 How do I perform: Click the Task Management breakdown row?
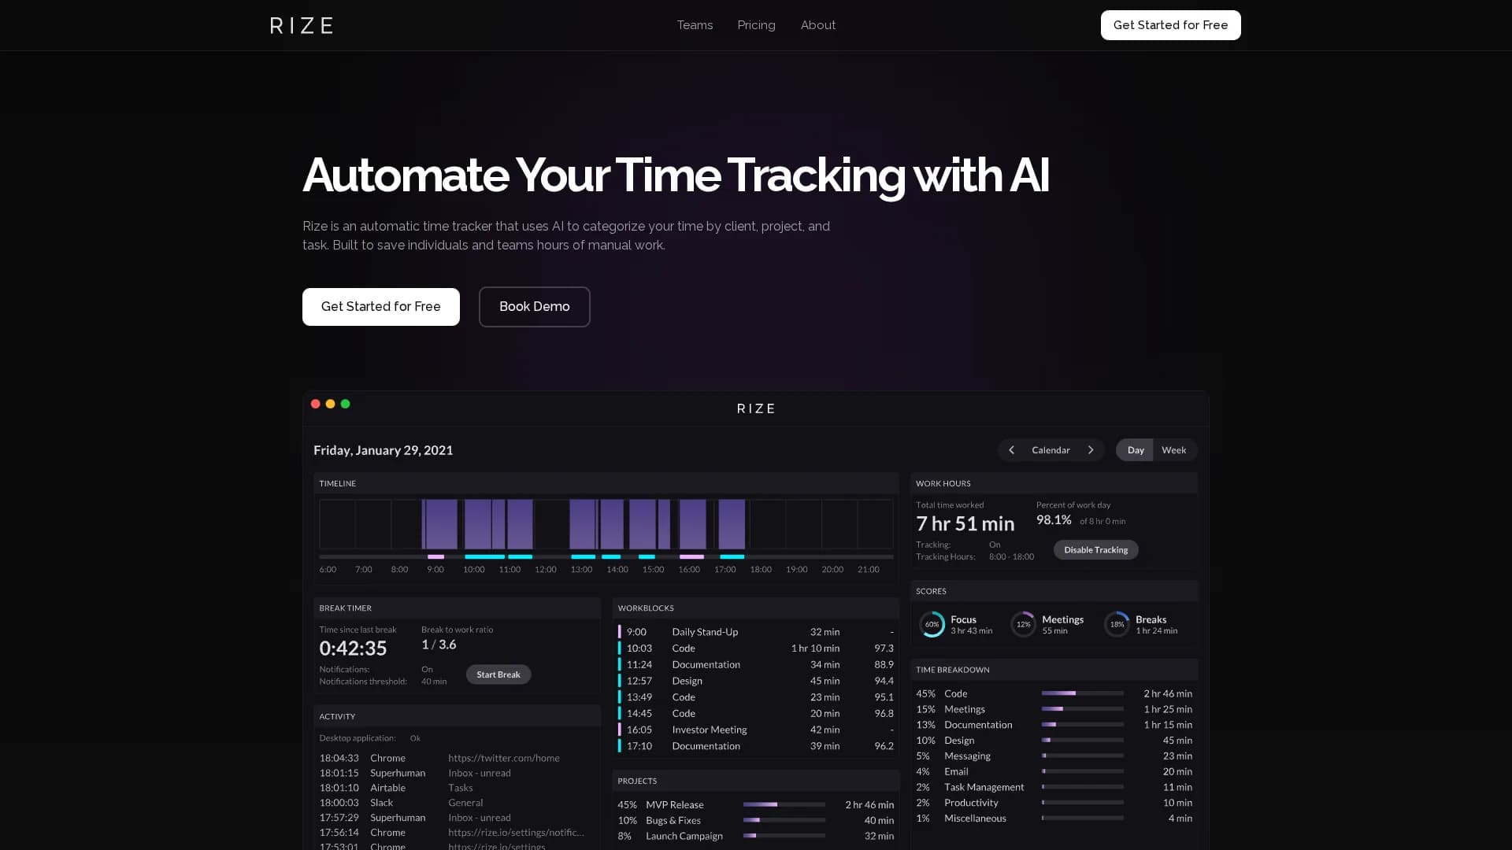(1054, 787)
